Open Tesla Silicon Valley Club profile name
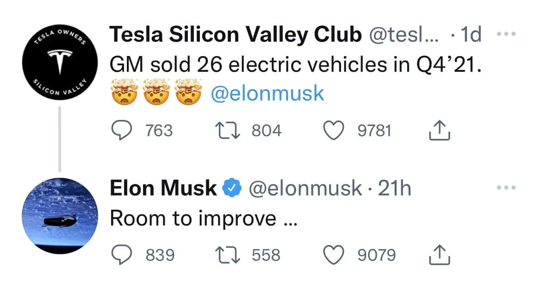Viewport: 541px width, 282px height. (x=236, y=35)
